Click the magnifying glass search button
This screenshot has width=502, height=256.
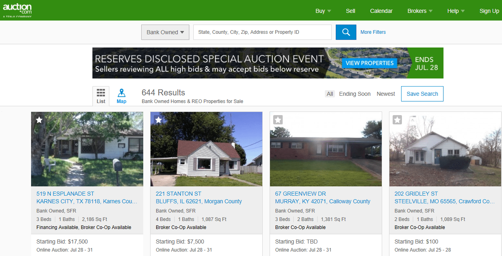click(x=346, y=32)
